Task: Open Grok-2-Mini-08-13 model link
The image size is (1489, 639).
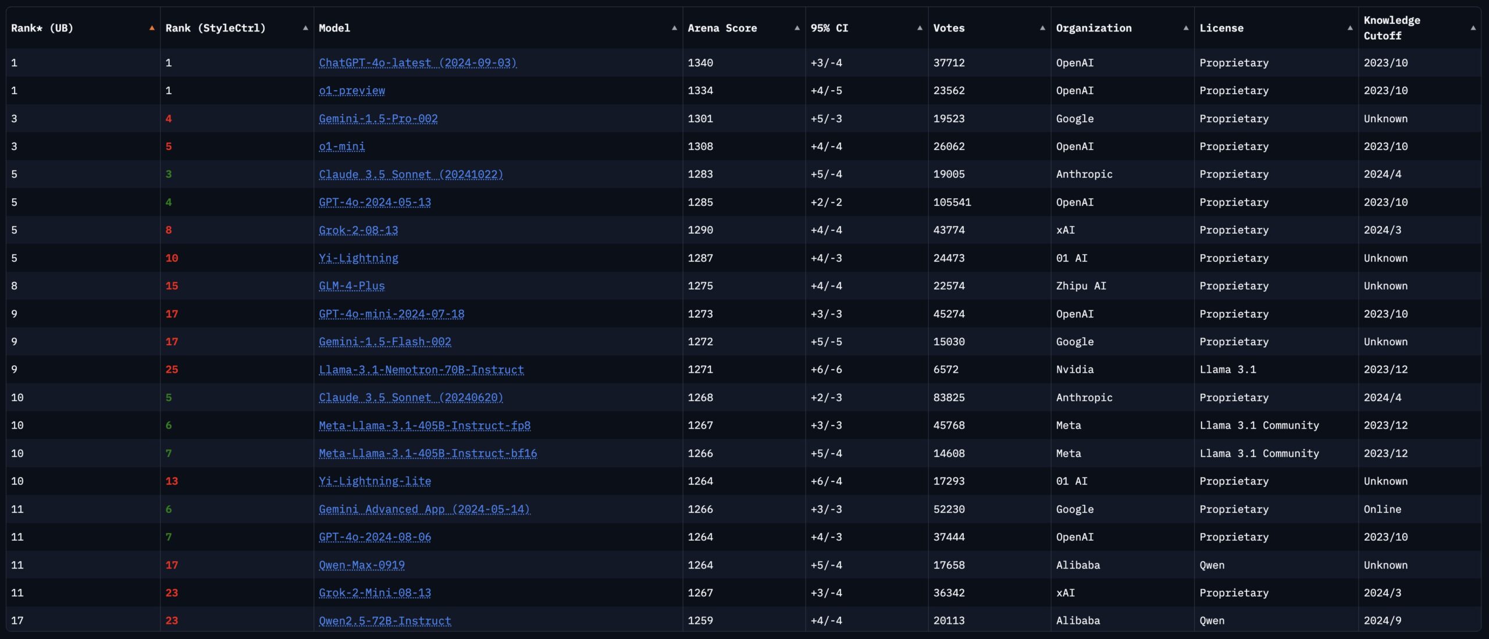Action: pyautogui.click(x=375, y=593)
